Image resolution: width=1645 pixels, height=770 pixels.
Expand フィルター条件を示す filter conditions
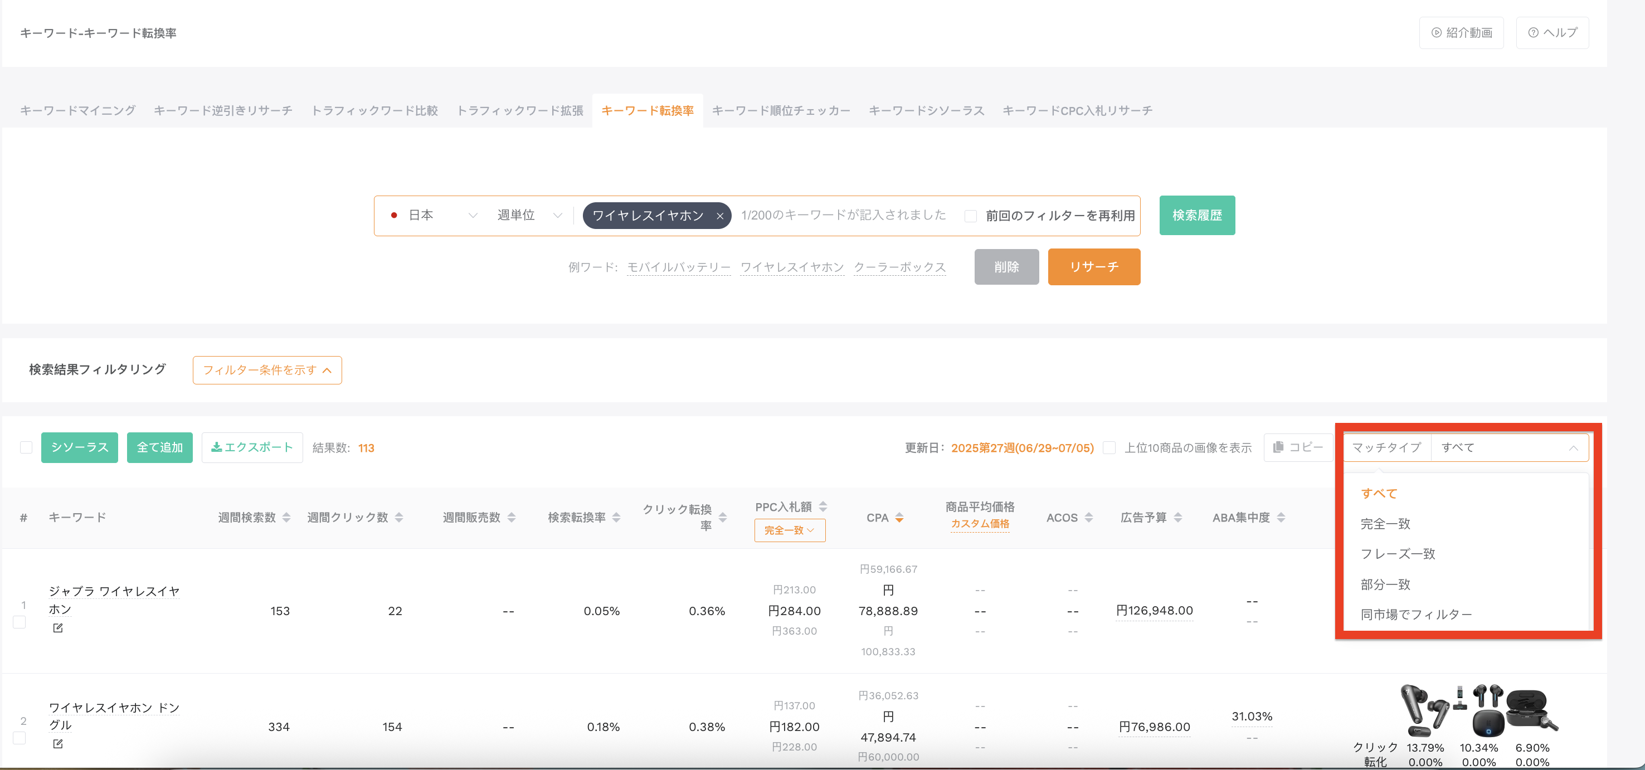(267, 371)
